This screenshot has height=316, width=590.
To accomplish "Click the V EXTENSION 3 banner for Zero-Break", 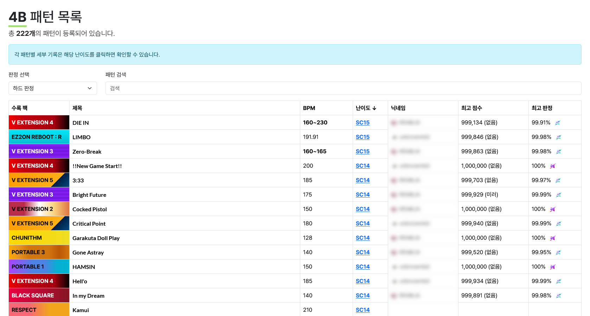I will coord(39,151).
